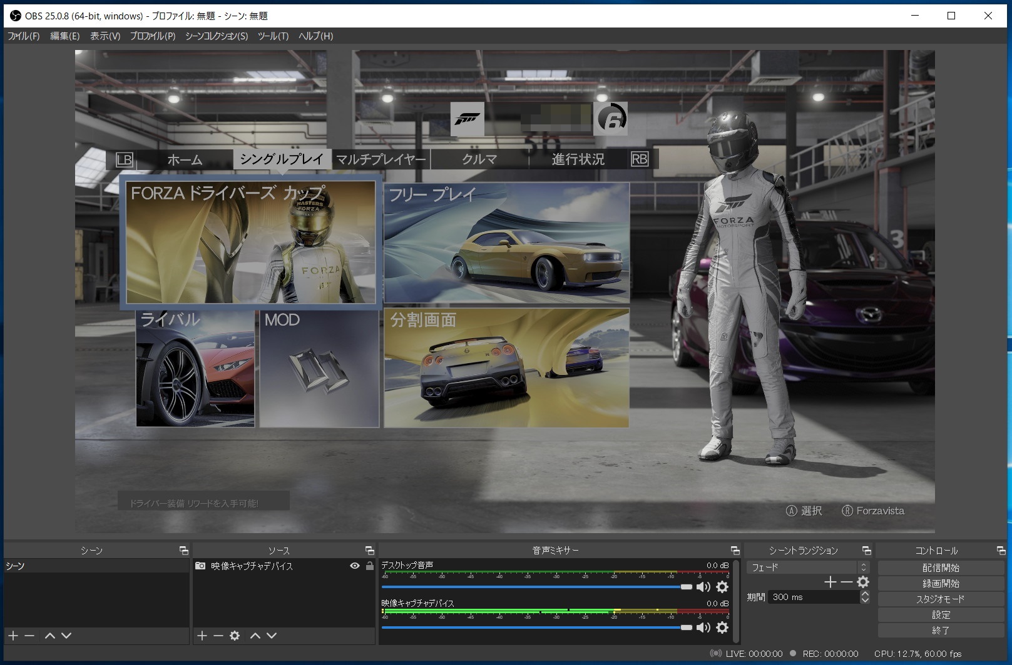
Task: Mute the 映像キャプチャデバイス audio speaker icon
Action: point(703,627)
